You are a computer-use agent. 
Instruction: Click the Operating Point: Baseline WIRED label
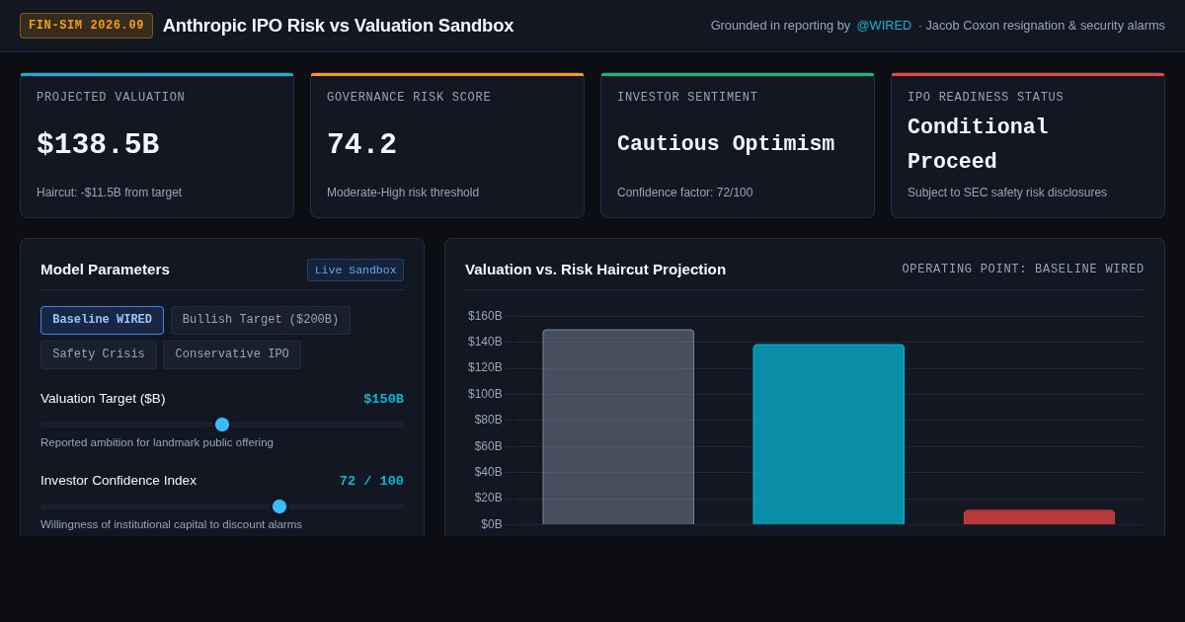point(1023,270)
